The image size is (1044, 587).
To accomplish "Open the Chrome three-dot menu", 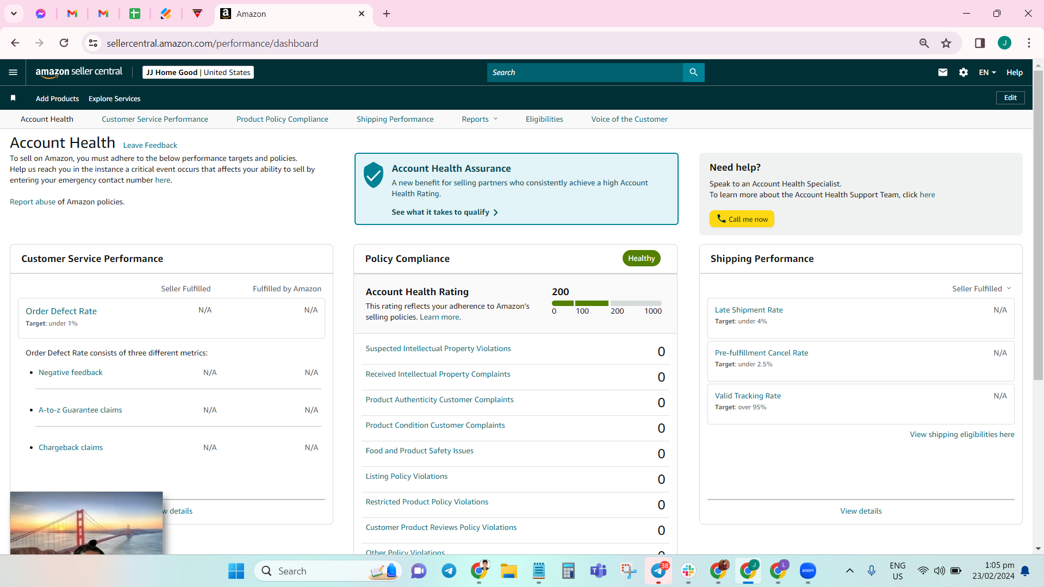I will [x=1029, y=43].
